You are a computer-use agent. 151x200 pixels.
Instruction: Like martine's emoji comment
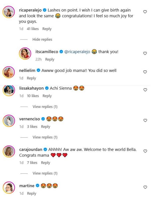145,187
